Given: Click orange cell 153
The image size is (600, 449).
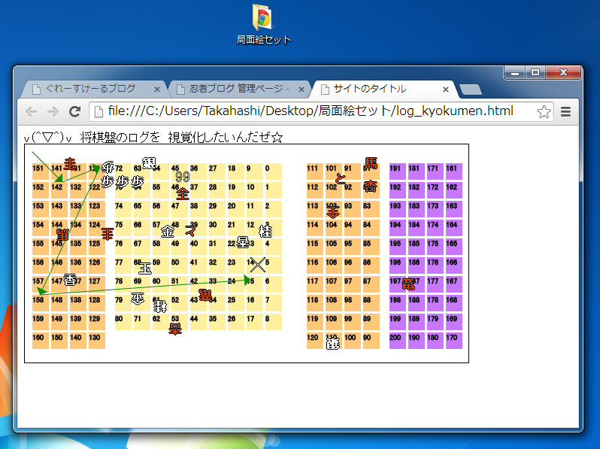Looking at the screenshot, I should tap(40, 209).
